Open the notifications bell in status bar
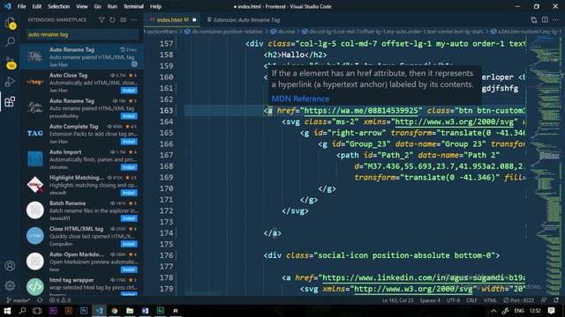 tap(556, 300)
